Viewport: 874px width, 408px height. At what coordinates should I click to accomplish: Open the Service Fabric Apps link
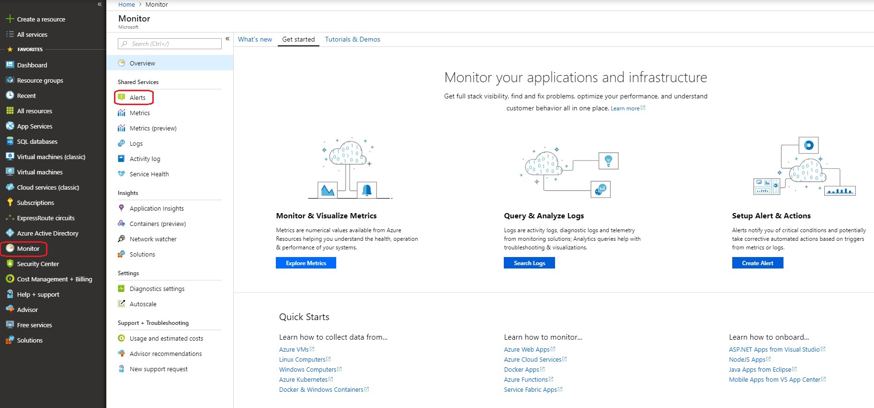click(x=533, y=389)
